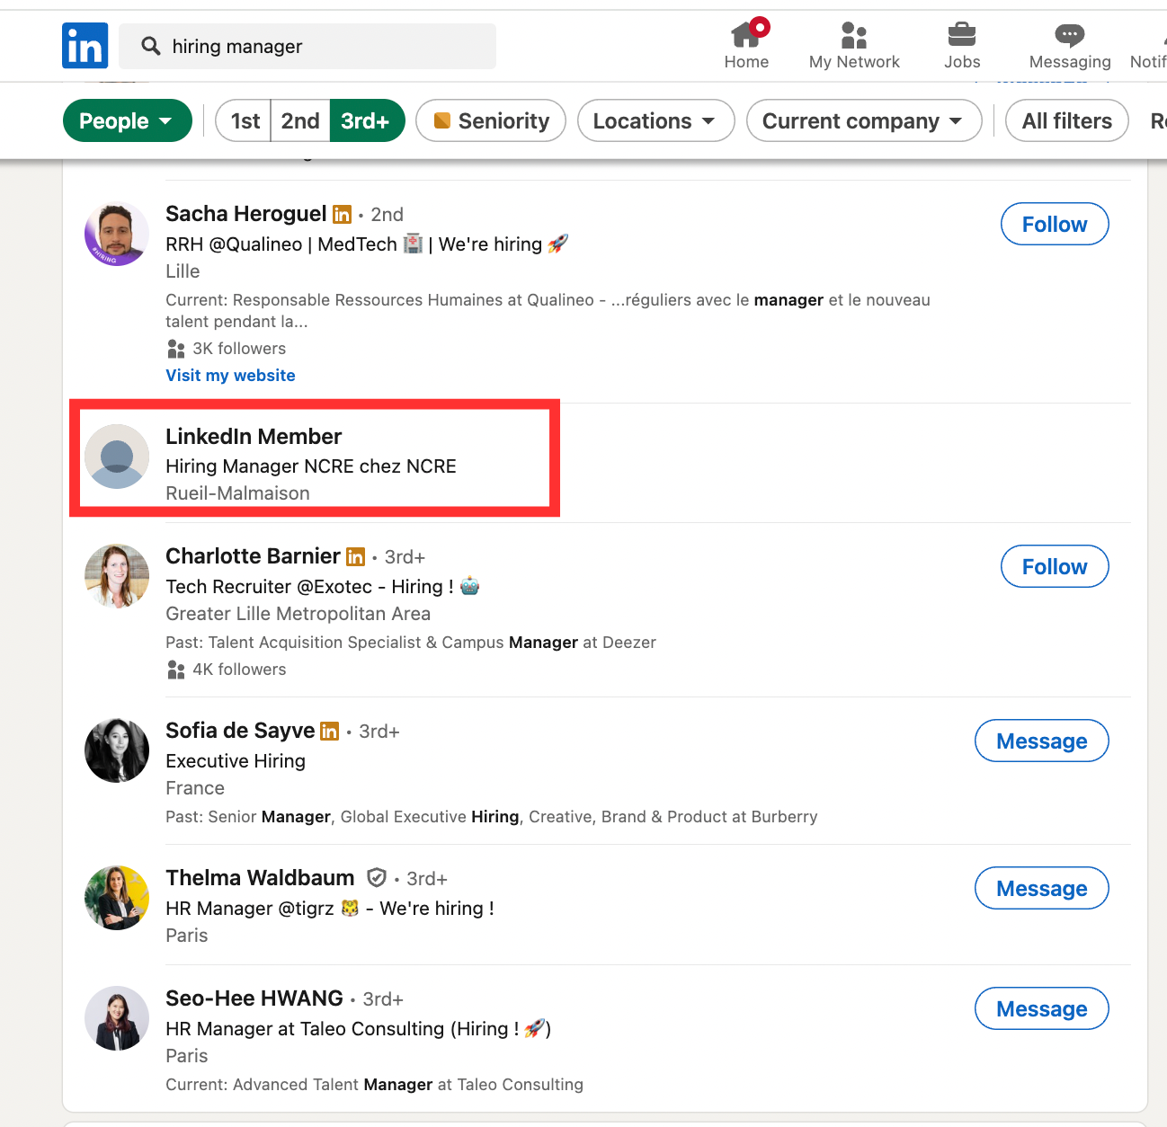The image size is (1167, 1127).
Task: Open Sacha Heroguel's profile name
Action: pos(245,214)
